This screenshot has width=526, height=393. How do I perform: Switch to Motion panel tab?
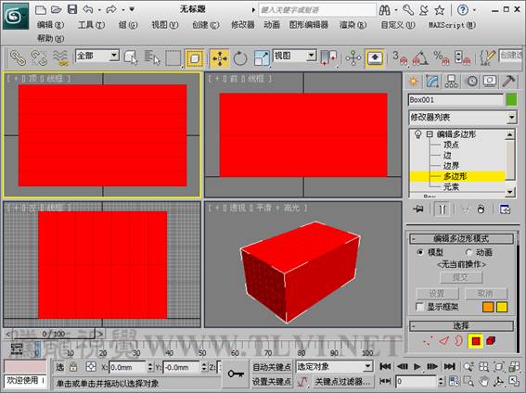click(471, 81)
